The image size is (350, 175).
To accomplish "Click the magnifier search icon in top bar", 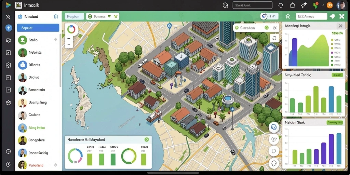I will click(226, 5).
